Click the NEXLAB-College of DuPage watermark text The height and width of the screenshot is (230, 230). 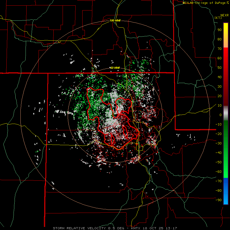click(x=205, y=3)
